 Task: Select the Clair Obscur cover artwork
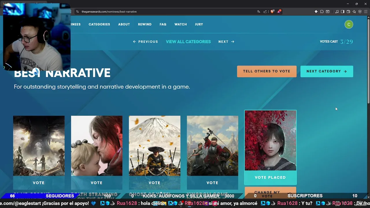point(39,146)
